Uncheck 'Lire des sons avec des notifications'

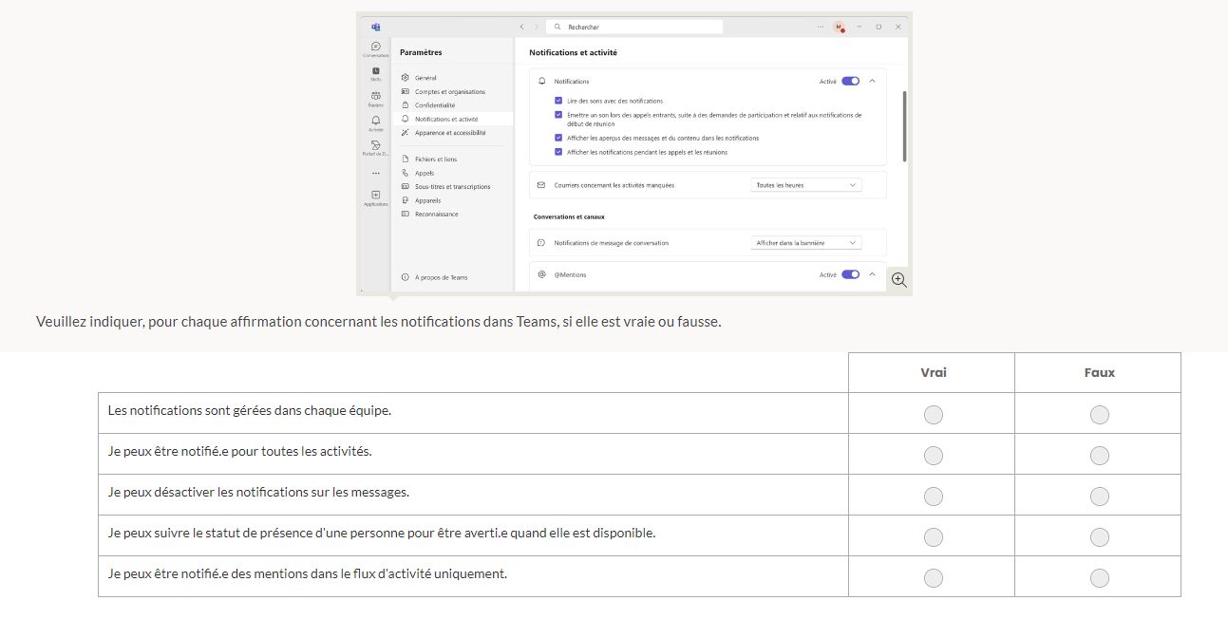tap(558, 101)
